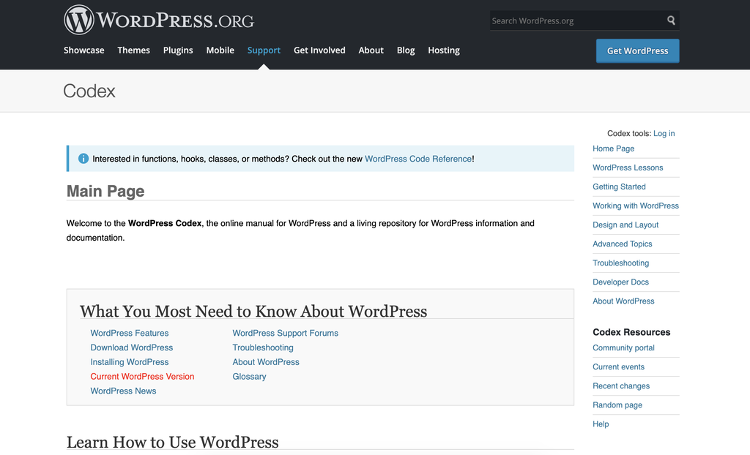750x455 pixels.
Task: Open the Current events link
Action: click(x=618, y=367)
